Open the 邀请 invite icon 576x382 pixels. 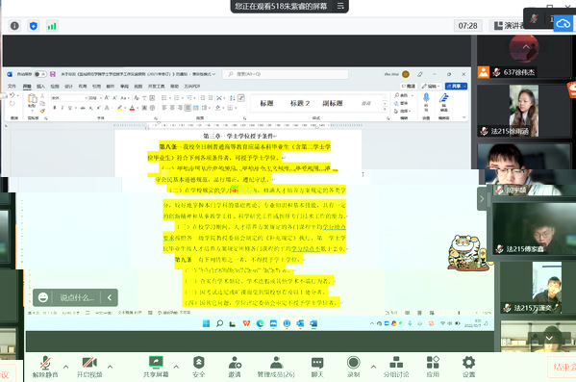coord(235,367)
